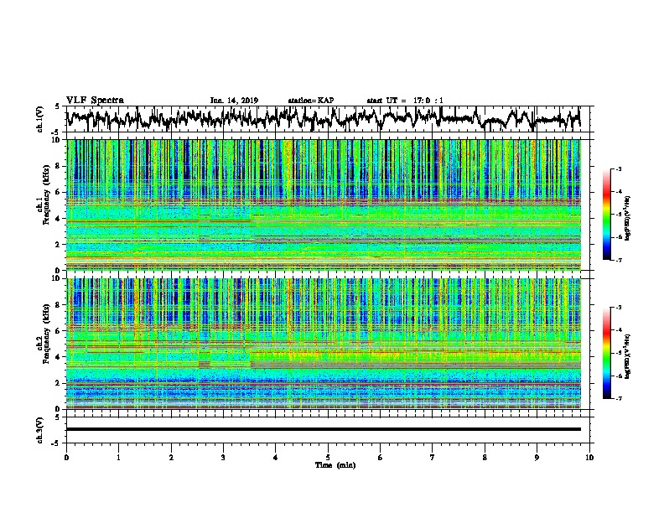
Task: Click the "-5" tick on ch.3(V) axis
Action: [56, 443]
